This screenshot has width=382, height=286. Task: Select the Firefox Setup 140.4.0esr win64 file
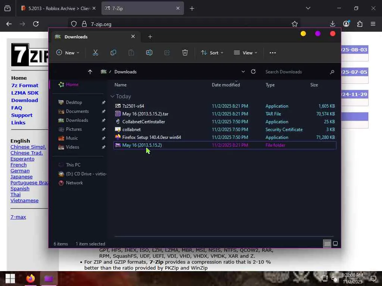[x=225, y=137]
